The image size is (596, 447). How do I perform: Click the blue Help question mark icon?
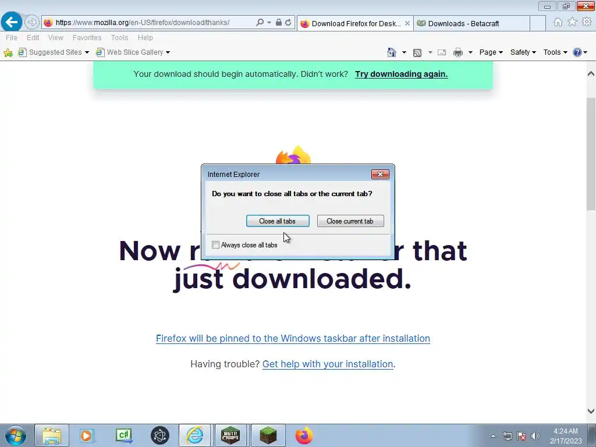pos(577,52)
